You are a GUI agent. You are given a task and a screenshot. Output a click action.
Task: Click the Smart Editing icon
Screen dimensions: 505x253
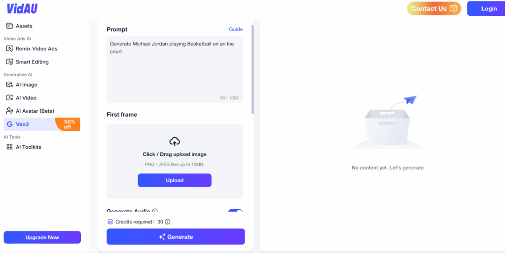click(9, 62)
